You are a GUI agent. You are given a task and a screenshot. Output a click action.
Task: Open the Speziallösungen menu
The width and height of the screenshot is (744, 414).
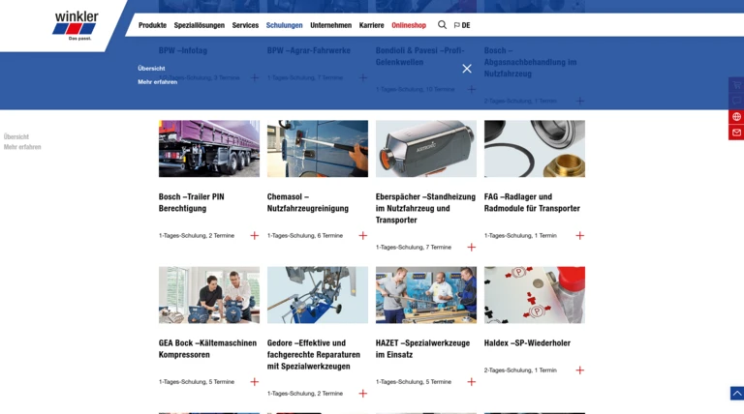pyautogui.click(x=200, y=25)
